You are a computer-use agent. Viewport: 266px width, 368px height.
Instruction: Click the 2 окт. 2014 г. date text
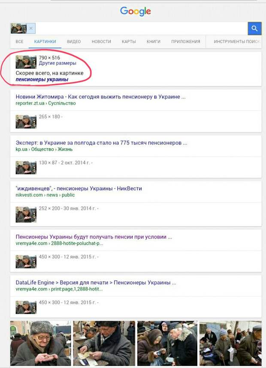76,163
